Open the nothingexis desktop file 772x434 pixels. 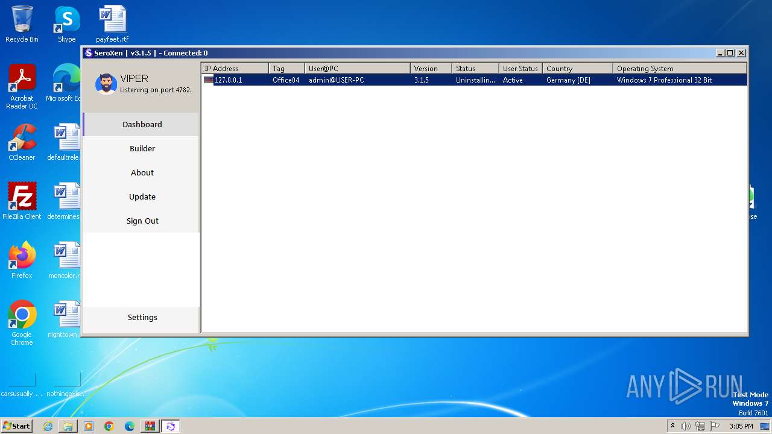pyautogui.click(x=66, y=385)
